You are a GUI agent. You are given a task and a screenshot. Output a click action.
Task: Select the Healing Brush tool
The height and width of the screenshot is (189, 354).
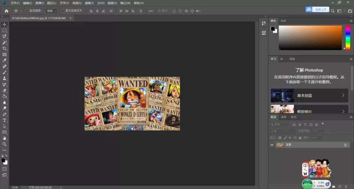(4, 66)
